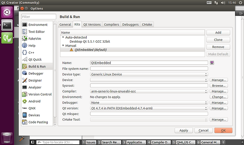Click Manage button next to CMake Tool
Screen dimensions: 244x145
click(x=219, y=120)
